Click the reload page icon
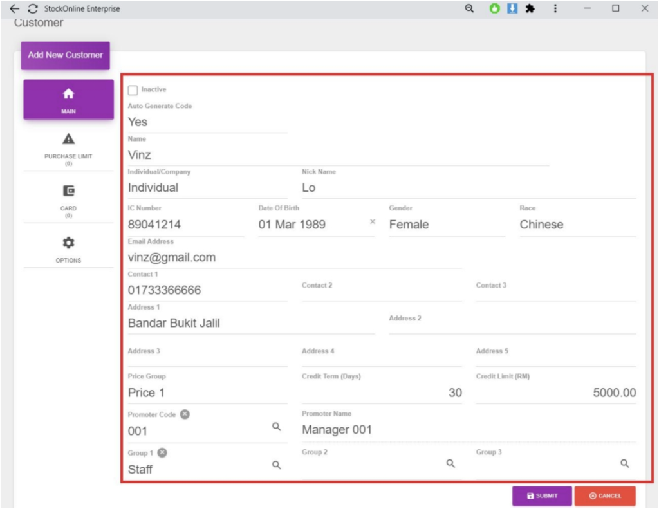This screenshot has height=509, width=659. (32, 9)
